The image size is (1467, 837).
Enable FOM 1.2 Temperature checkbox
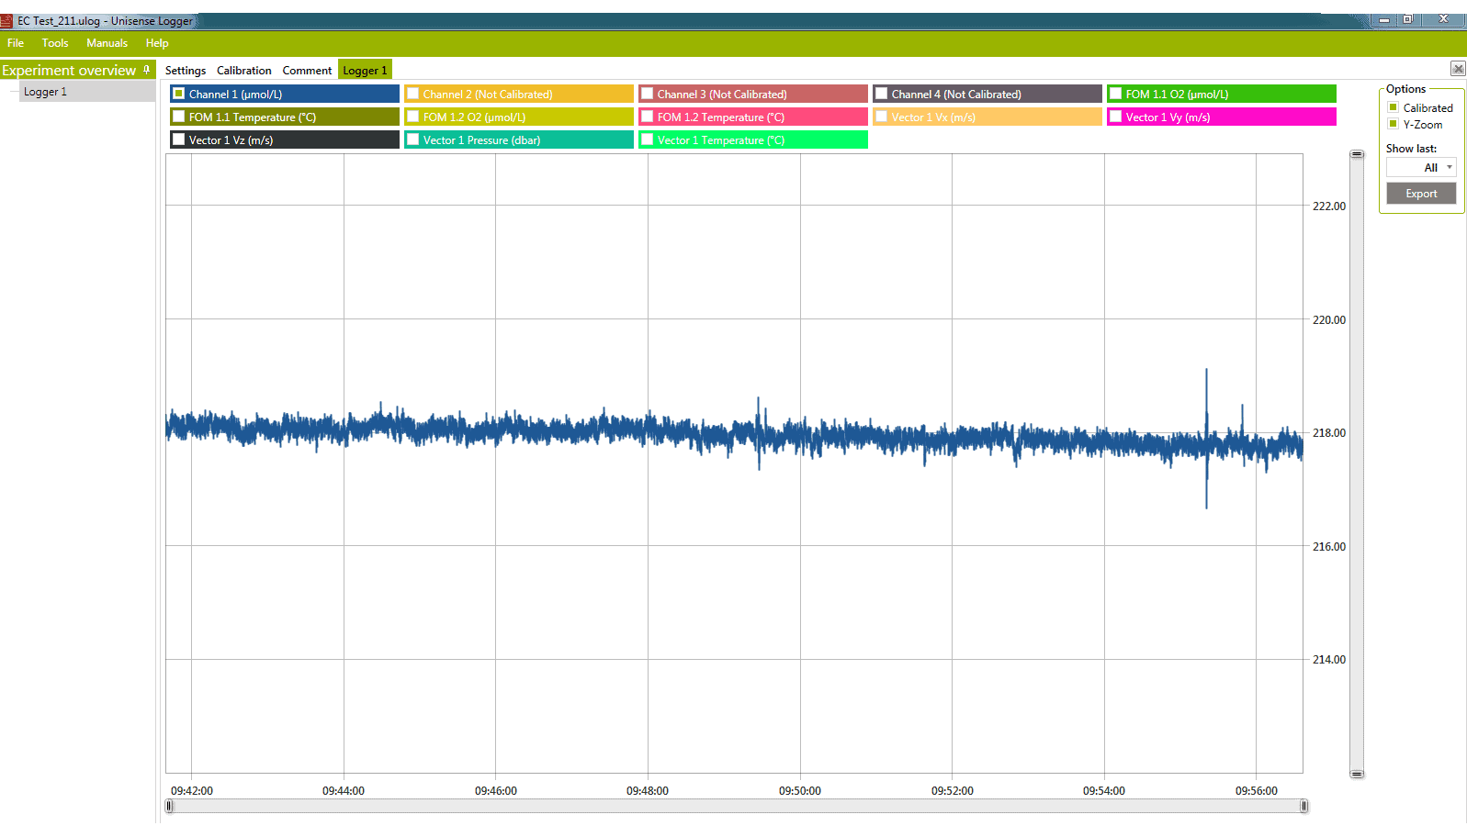[x=648, y=117]
